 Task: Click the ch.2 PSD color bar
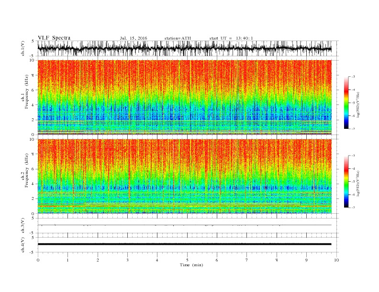click(346, 182)
